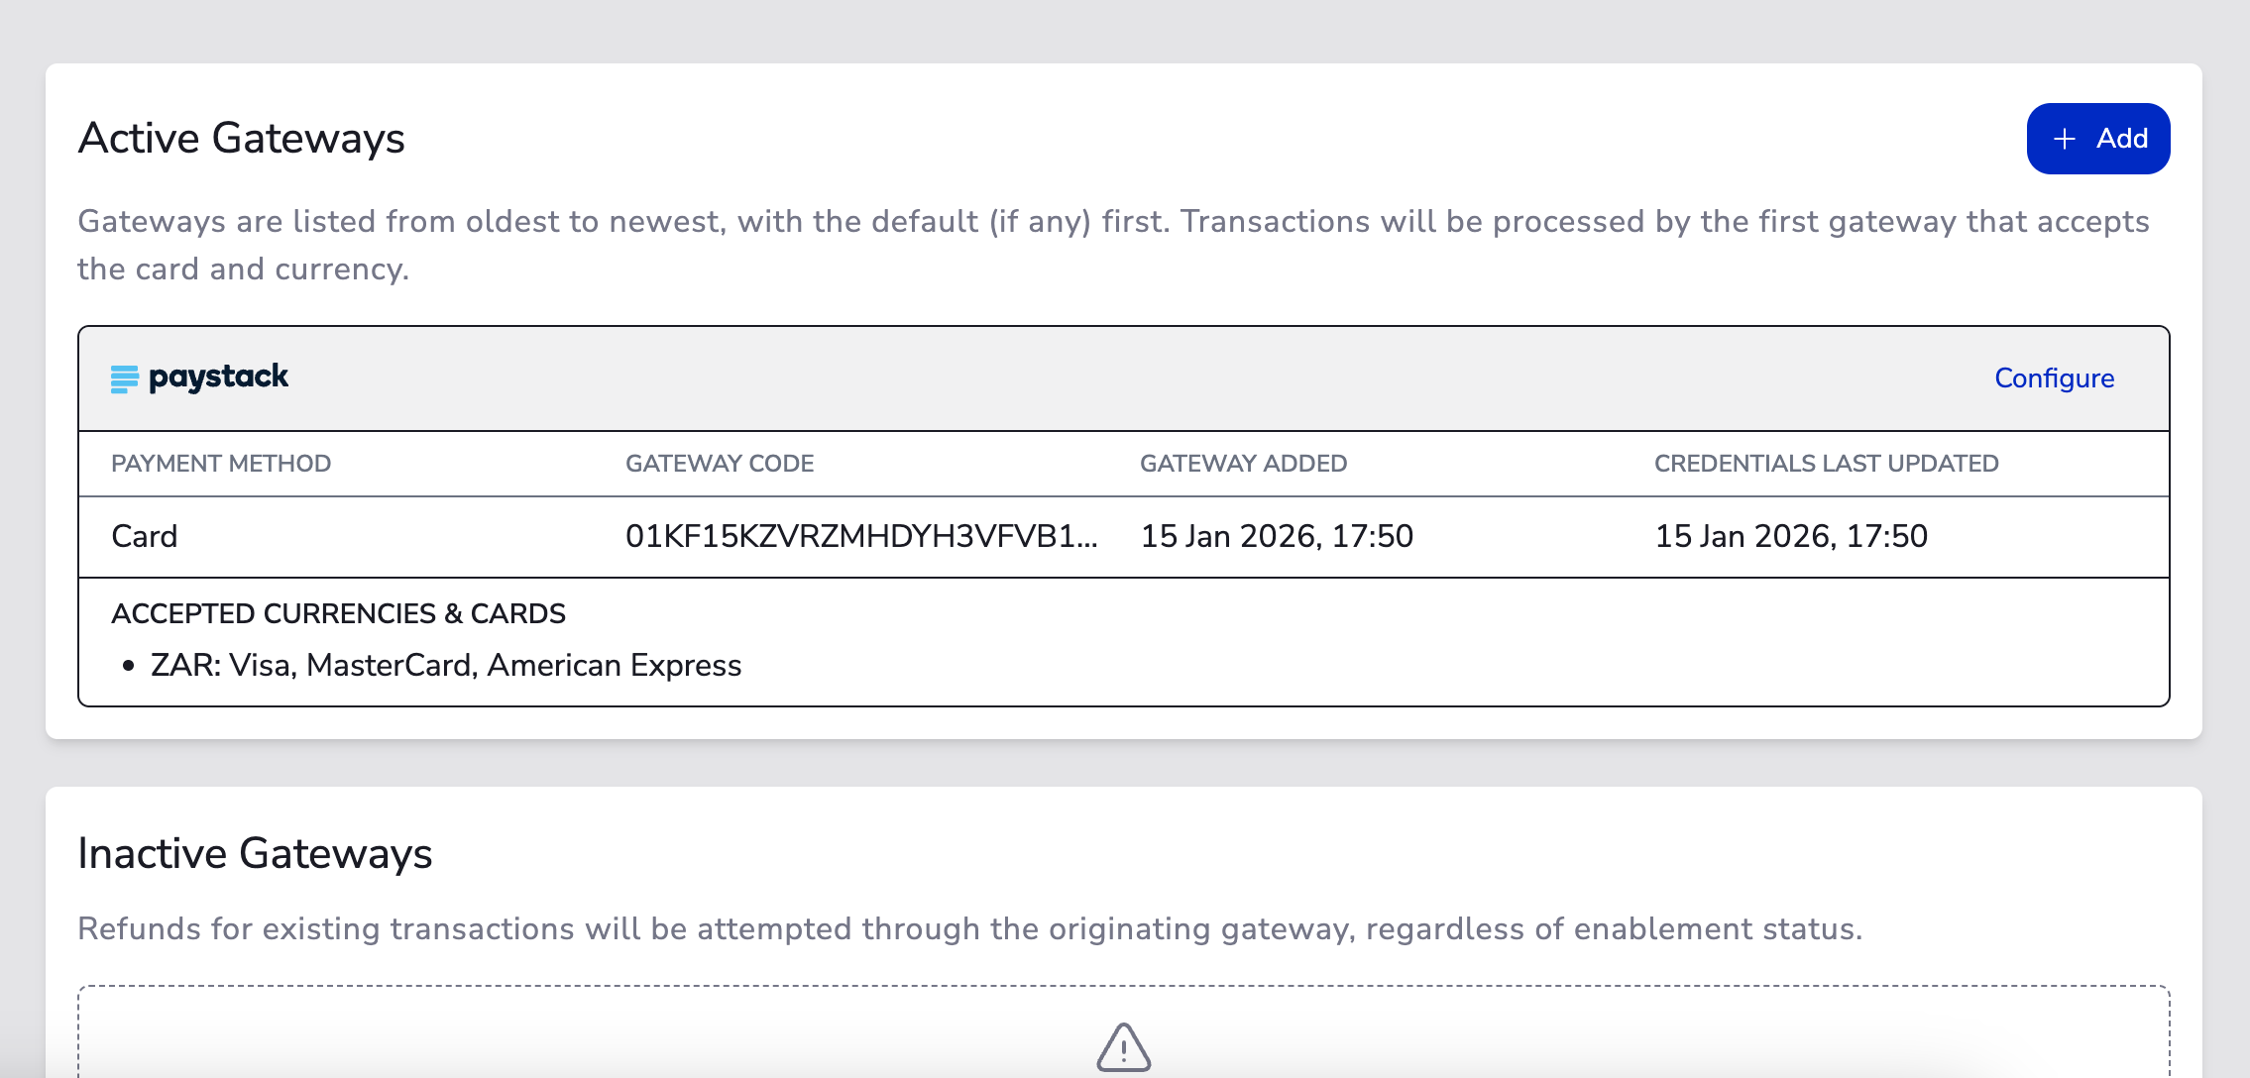Click the Card payment method cell
The width and height of the screenshot is (2250, 1078).
145,536
